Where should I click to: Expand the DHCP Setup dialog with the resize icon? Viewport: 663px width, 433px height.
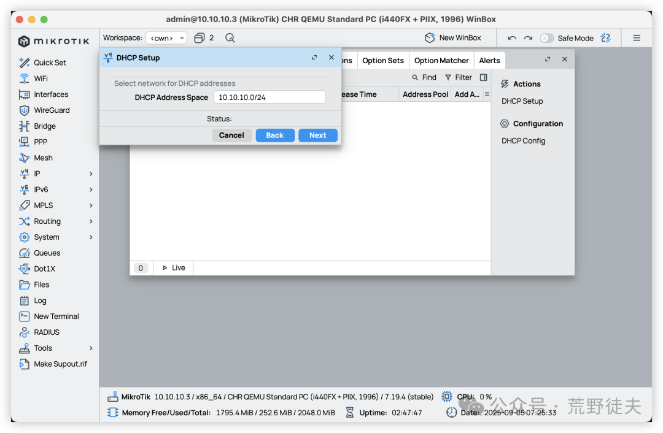point(314,58)
